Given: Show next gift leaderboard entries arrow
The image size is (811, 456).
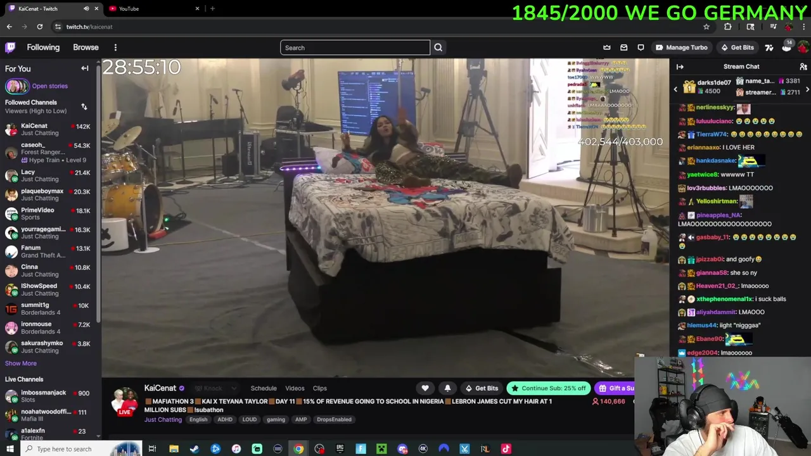Looking at the screenshot, I should (807, 89).
